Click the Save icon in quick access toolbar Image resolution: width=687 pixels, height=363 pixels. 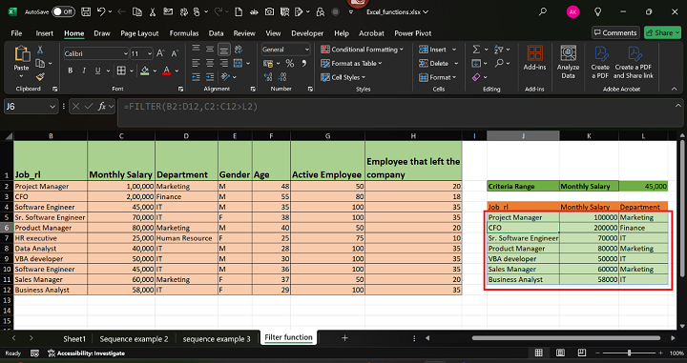86,11
